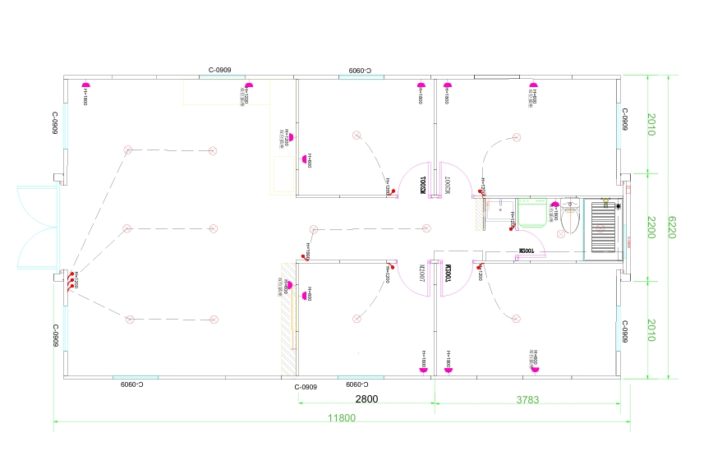This screenshot has height=451, width=713.
Task: Select the black floor drain symbol
Action: coord(618,207)
